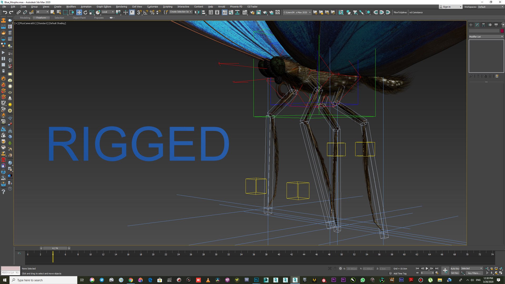Open Select by Name list icon
505x284 pixels.
(x=59, y=12)
